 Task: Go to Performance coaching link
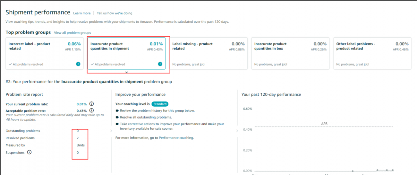176,138
